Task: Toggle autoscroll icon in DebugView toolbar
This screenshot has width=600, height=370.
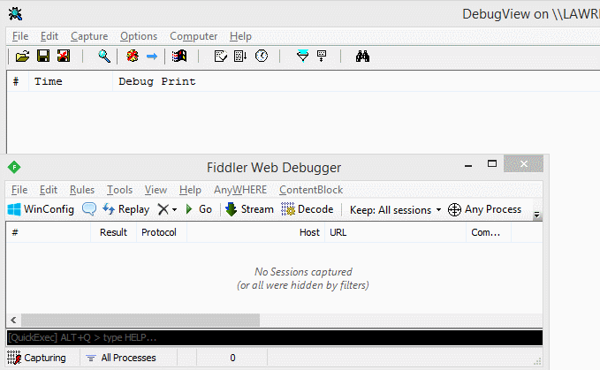Action: [x=240, y=57]
